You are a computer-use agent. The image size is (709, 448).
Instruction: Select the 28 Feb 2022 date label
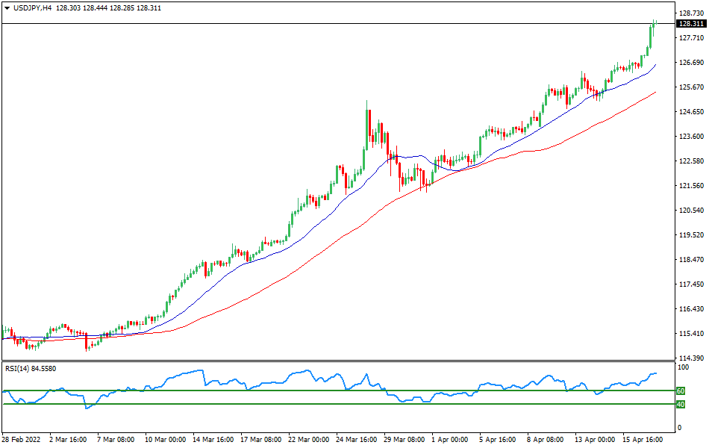pos(22,440)
